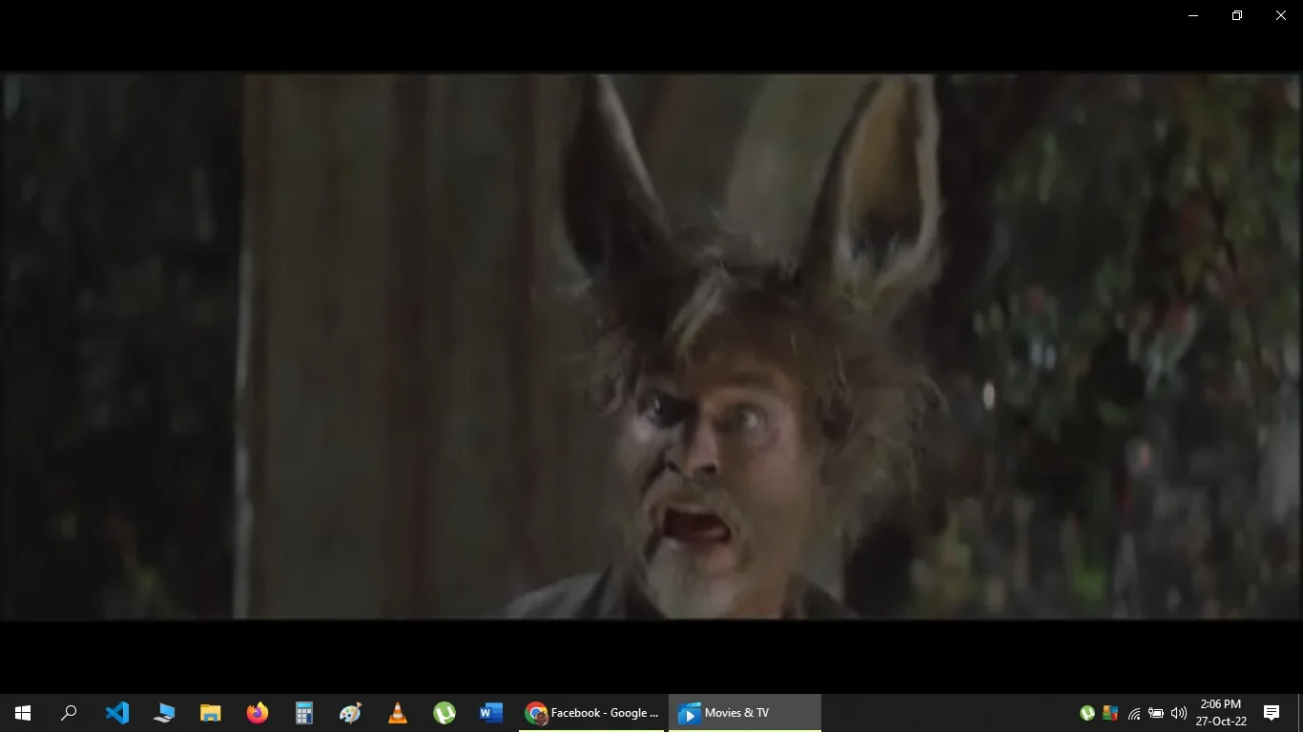
Task: Open the Wi-Fi network flyout
Action: click(x=1133, y=713)
